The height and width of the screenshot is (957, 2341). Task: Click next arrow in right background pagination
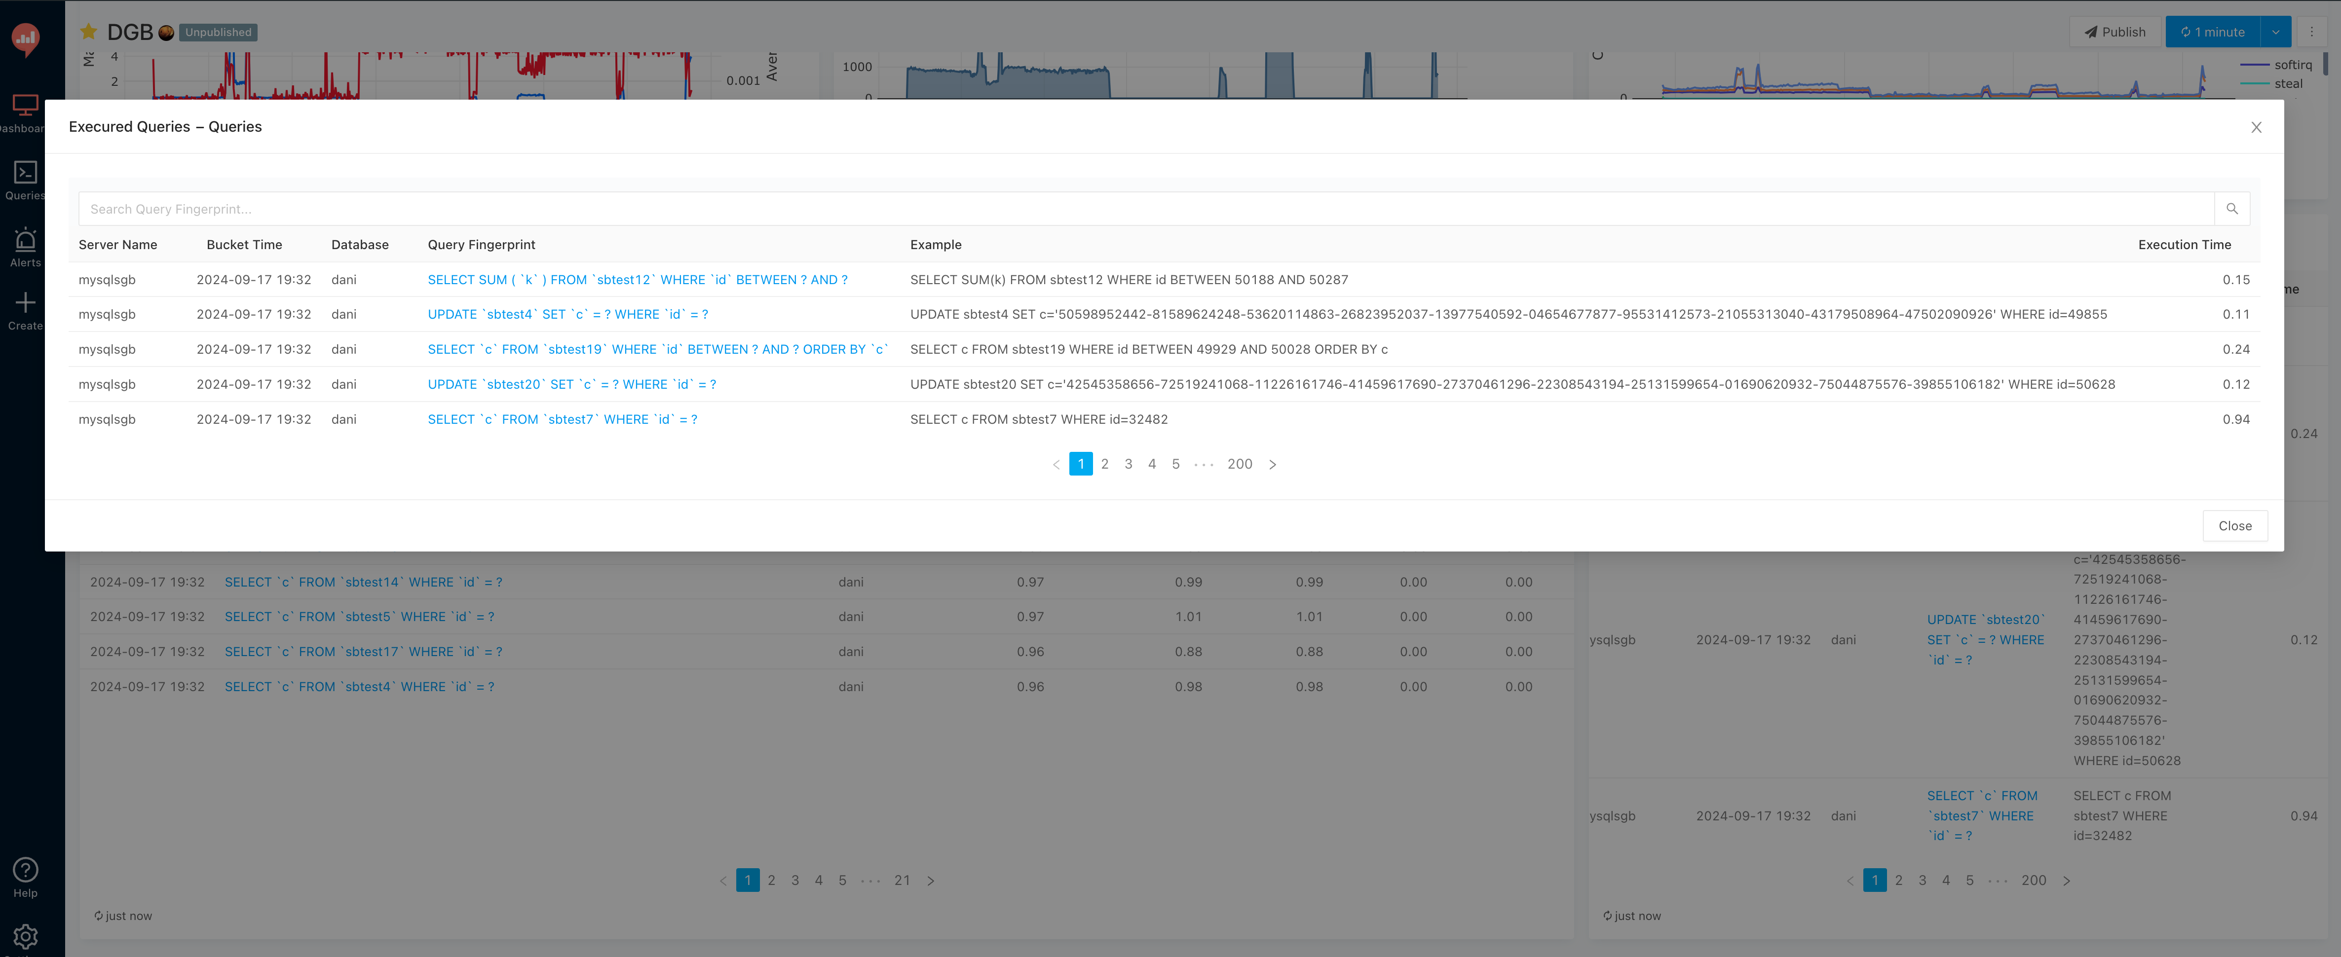pyautogui.click(x=2067, y=881)
